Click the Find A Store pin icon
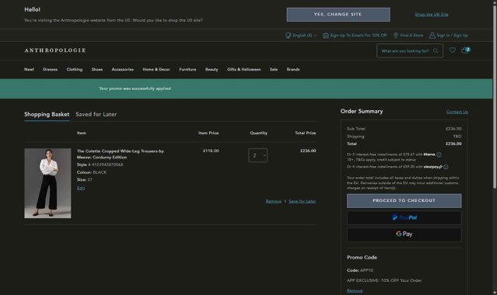Screen dimensions: 497x295 [396, 35]
